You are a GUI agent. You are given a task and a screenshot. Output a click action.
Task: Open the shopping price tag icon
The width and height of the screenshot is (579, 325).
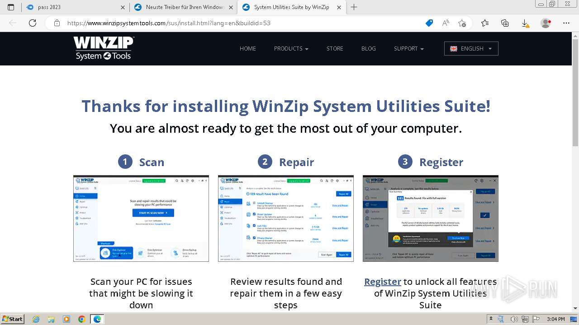pyautogui.click(x=429, y=23)
